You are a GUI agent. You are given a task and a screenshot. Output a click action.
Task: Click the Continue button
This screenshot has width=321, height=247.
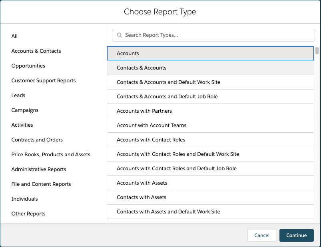point(296,235)
